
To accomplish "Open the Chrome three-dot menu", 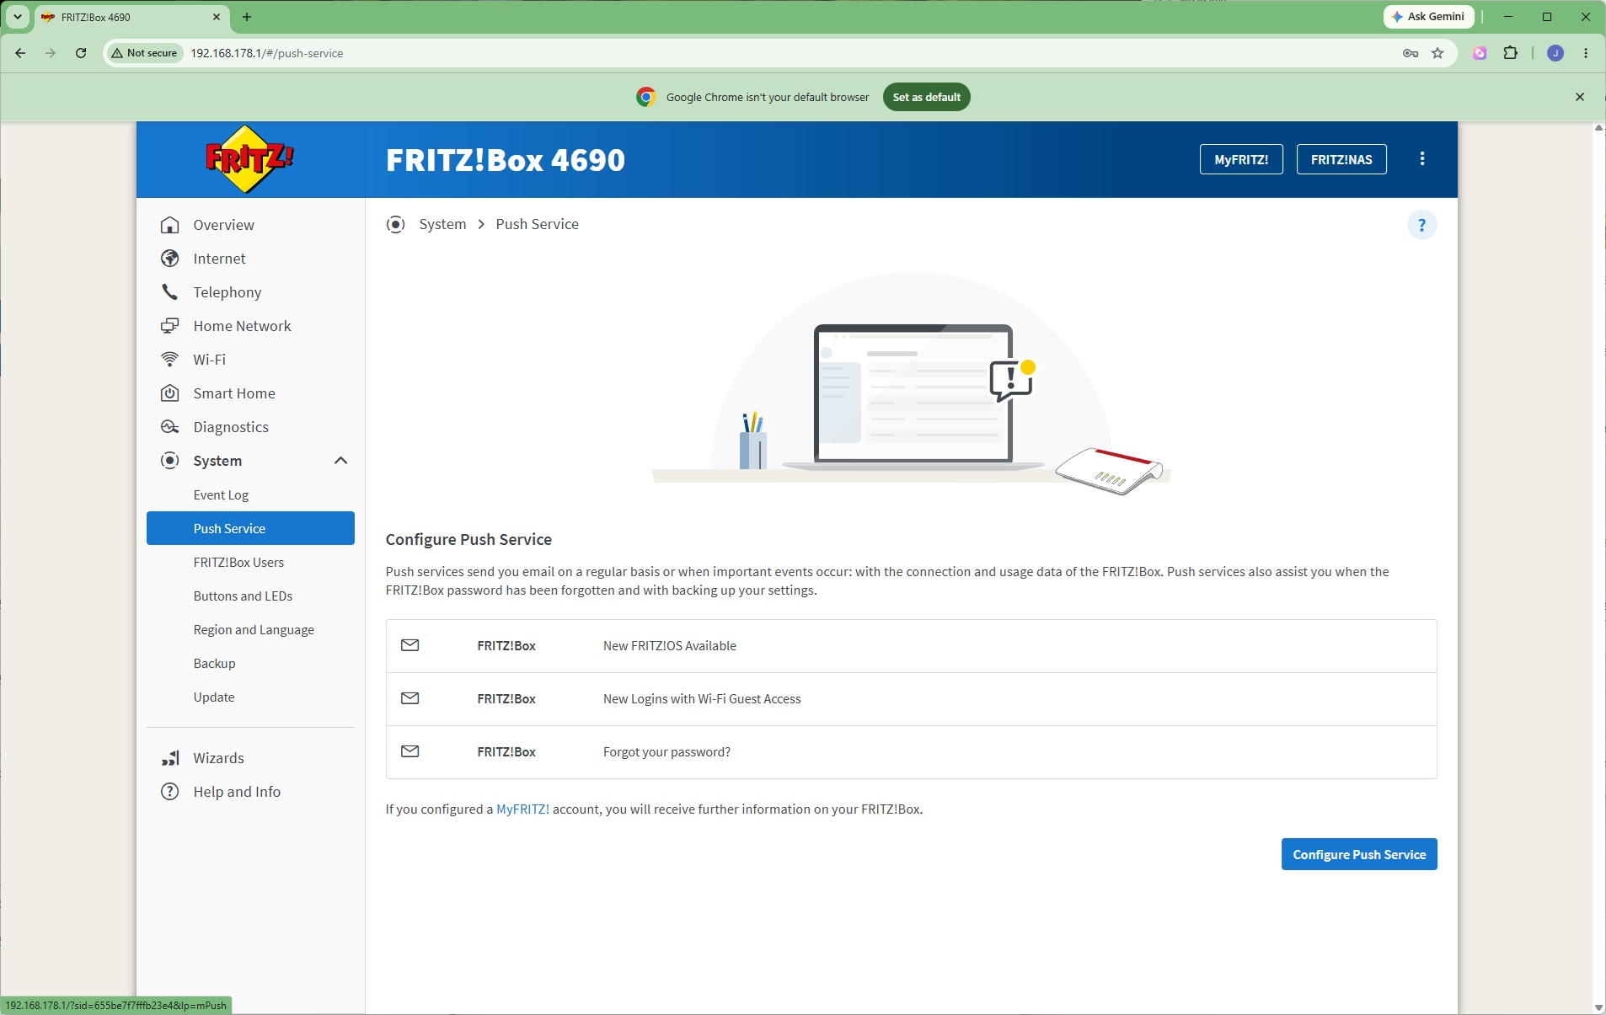I will (1586, 53).
